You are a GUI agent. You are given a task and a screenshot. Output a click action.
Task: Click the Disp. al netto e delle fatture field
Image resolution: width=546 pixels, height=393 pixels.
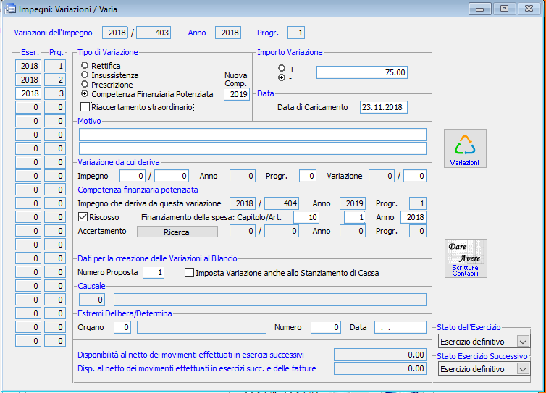coord(380,368)
